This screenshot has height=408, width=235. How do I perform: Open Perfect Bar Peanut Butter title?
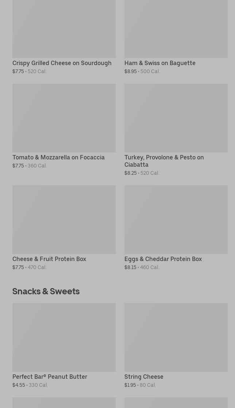click(x=50, y=377)
